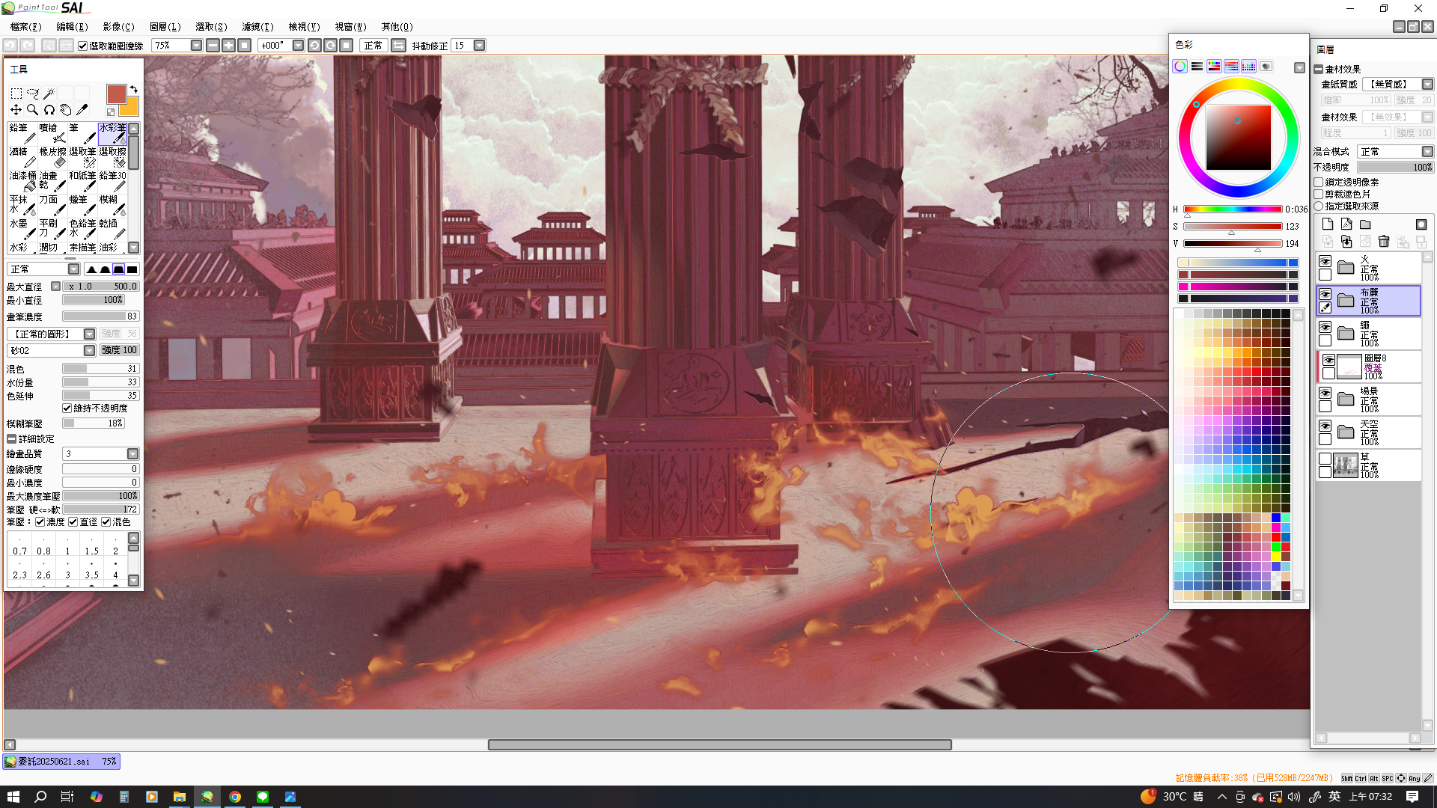Select the lasso selection tool
Image resolution: width=1437 pixels, height=808 pixels.
point(32,94)
